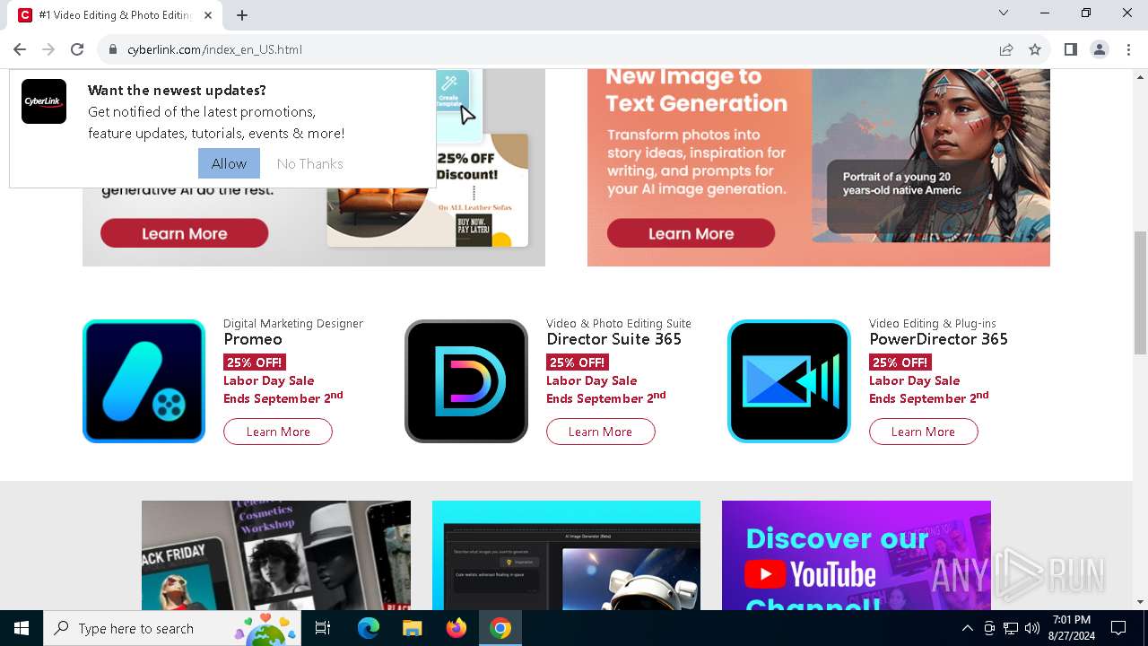
Task: Click Chrome icon on taskbar
Action: pyautogui.click(x=500, y=628)
